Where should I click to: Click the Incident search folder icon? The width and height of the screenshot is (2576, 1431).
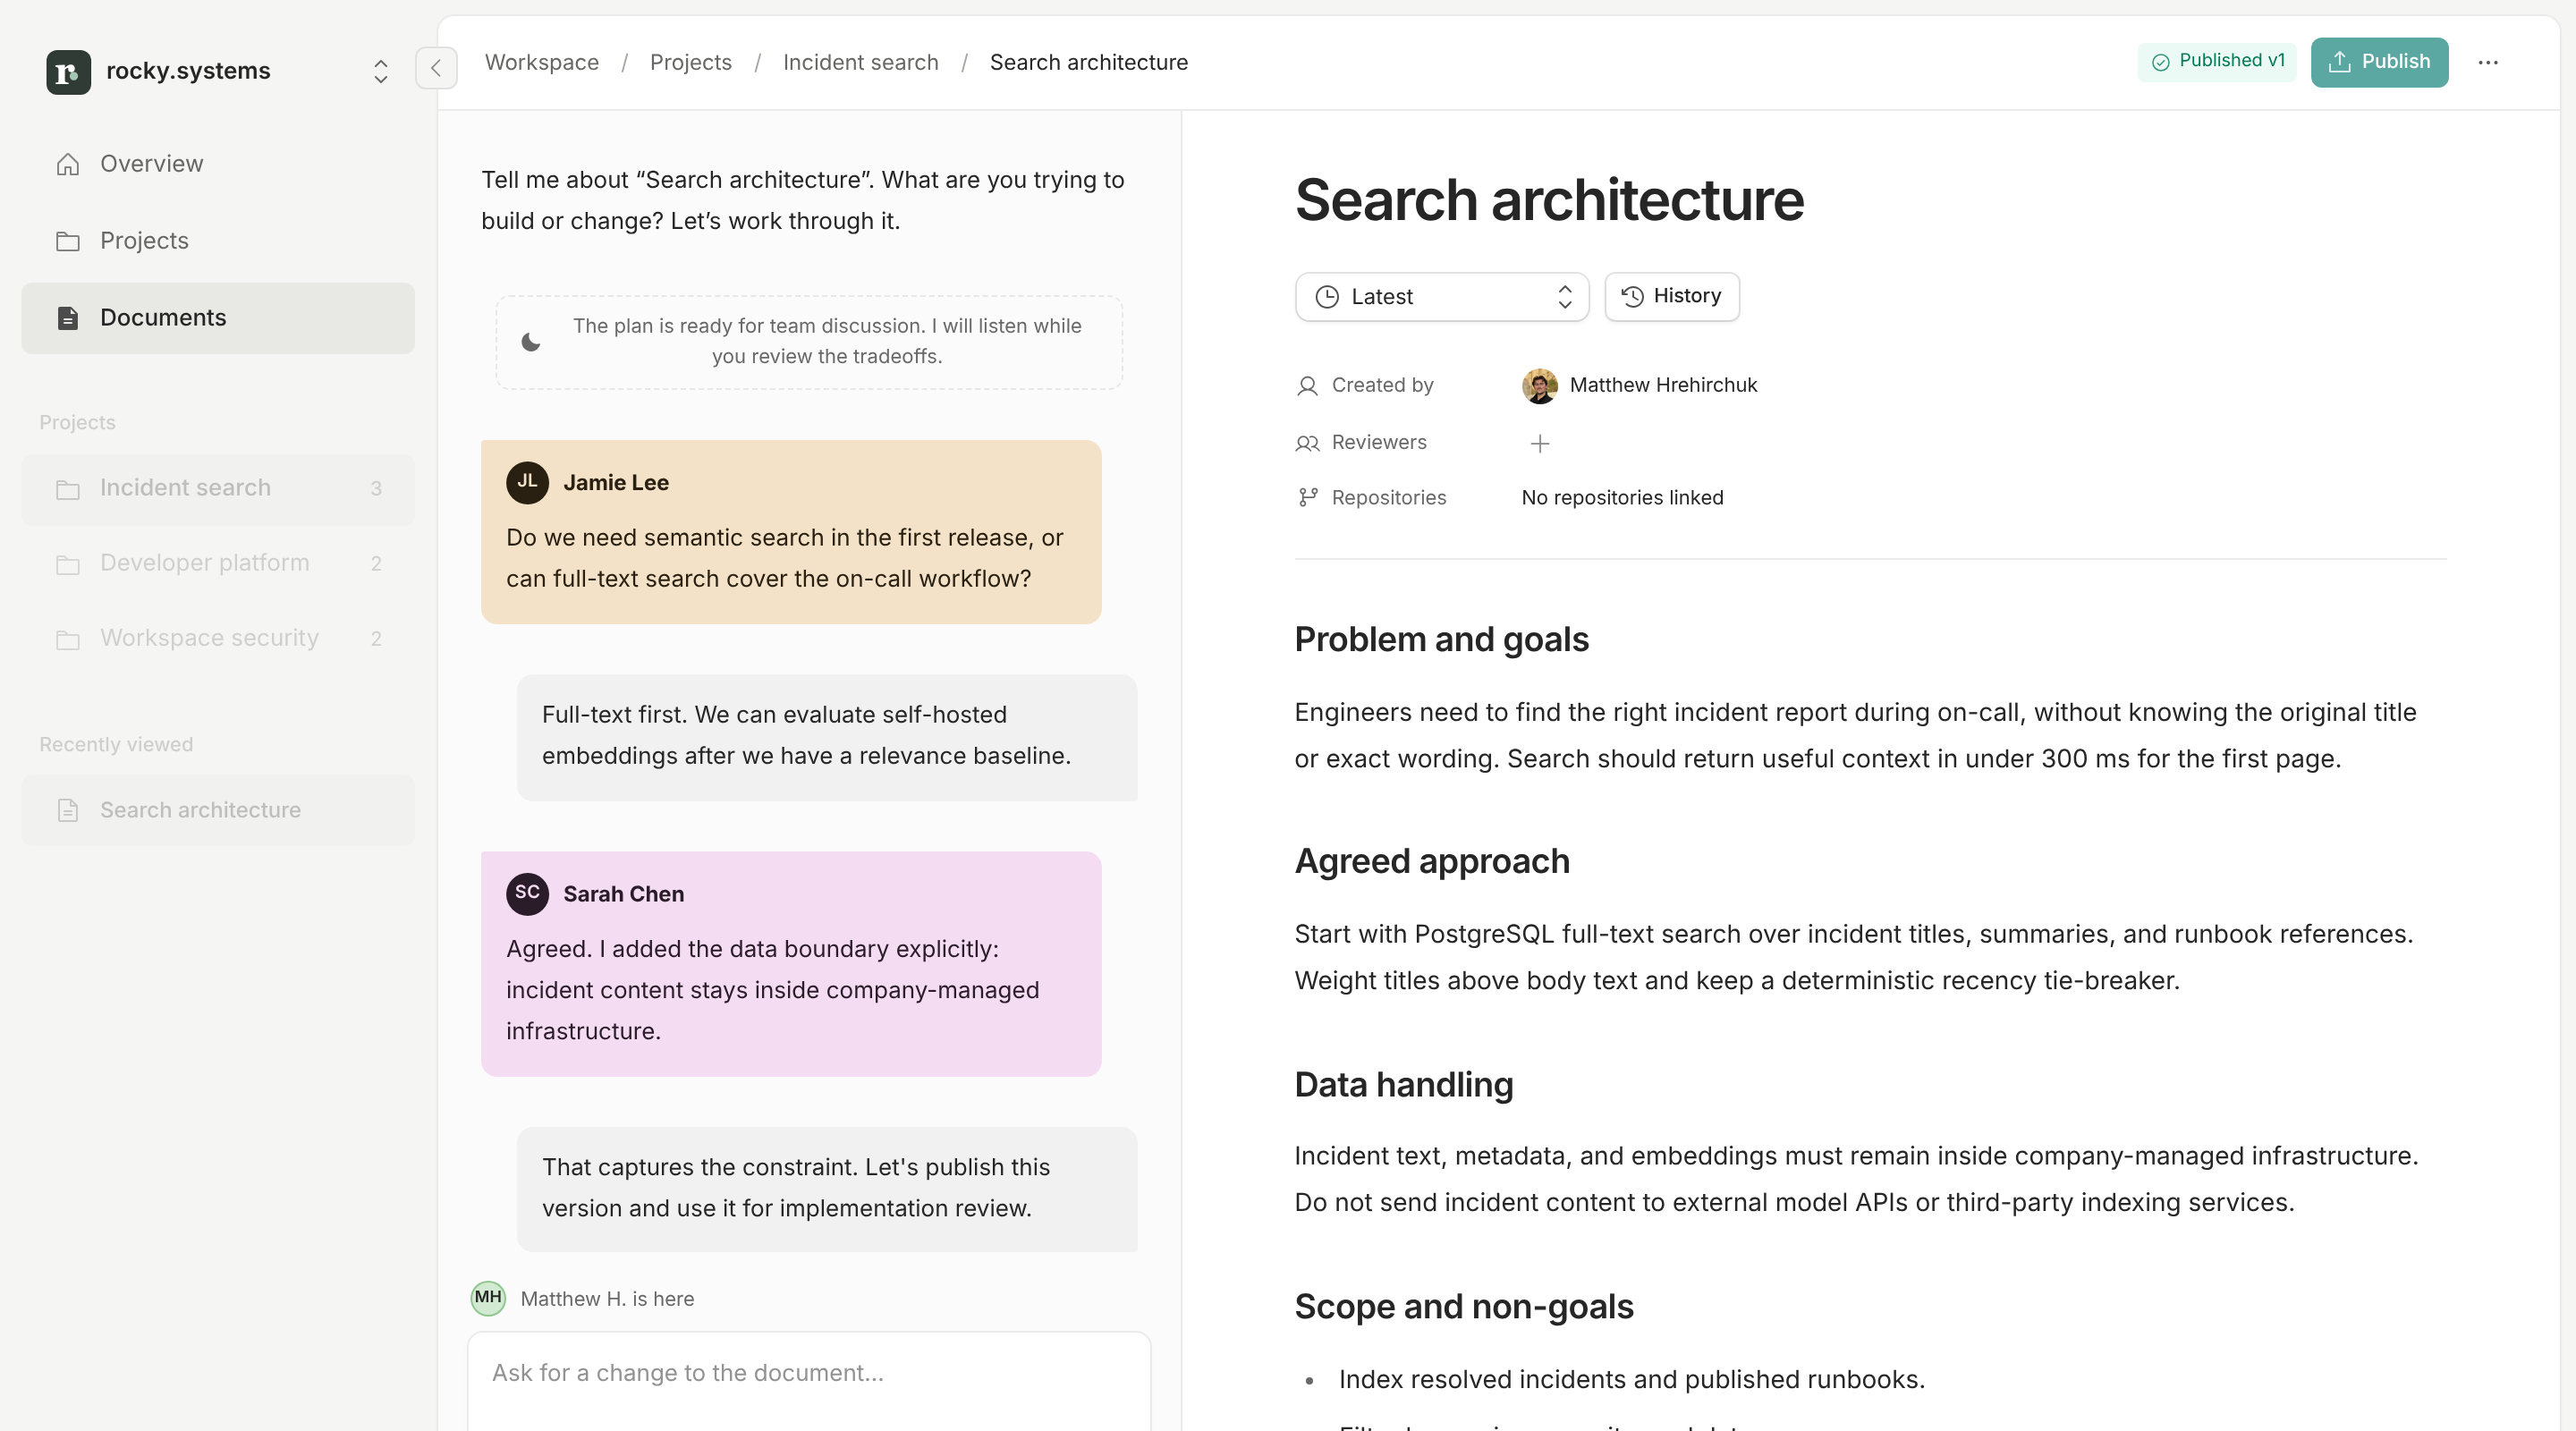pyautogui.click(x=68, y=489)
